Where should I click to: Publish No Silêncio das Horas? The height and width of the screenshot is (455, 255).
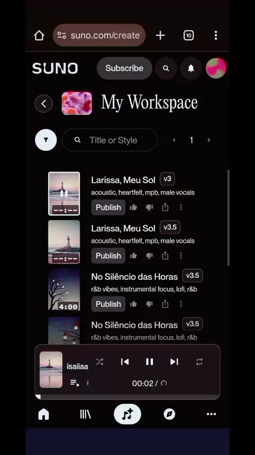(108, 304)
